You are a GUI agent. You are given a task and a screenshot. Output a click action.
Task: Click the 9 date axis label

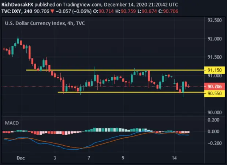(x=123, y=158)
